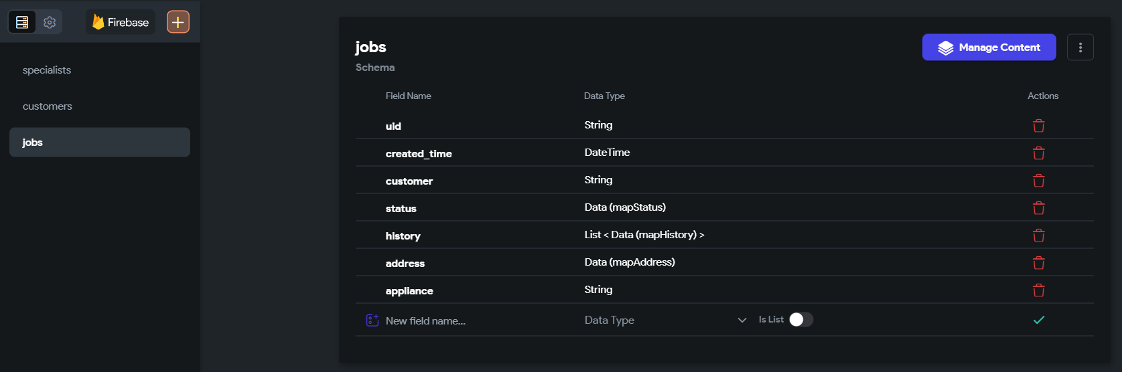Remove the address field
The width and height of the screenshot is (1122, 372).
pyautogui.click(x=1038, y=263)
